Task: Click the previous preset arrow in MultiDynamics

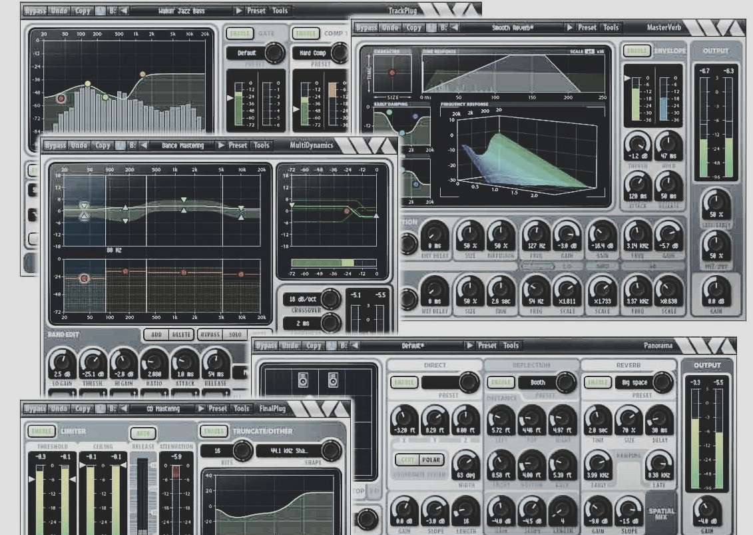Action: pyautogui.click(x=144, y=145)
